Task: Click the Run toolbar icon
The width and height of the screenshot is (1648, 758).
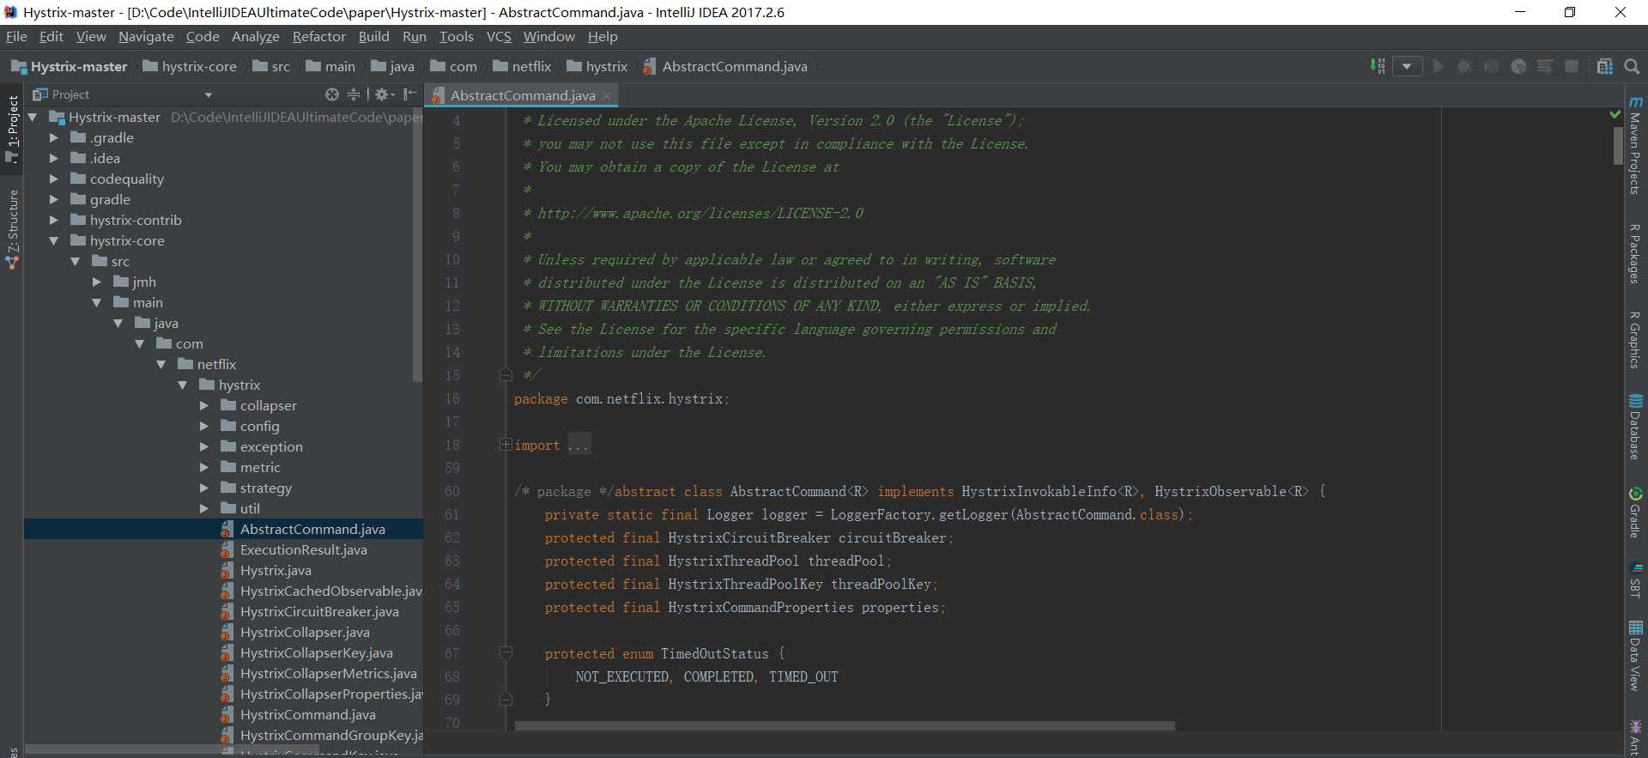Action: [1439, 66]
